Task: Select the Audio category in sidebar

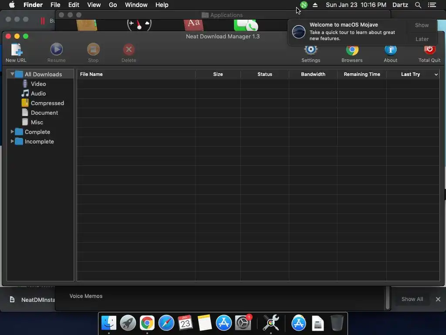Action: coord(38,93)
